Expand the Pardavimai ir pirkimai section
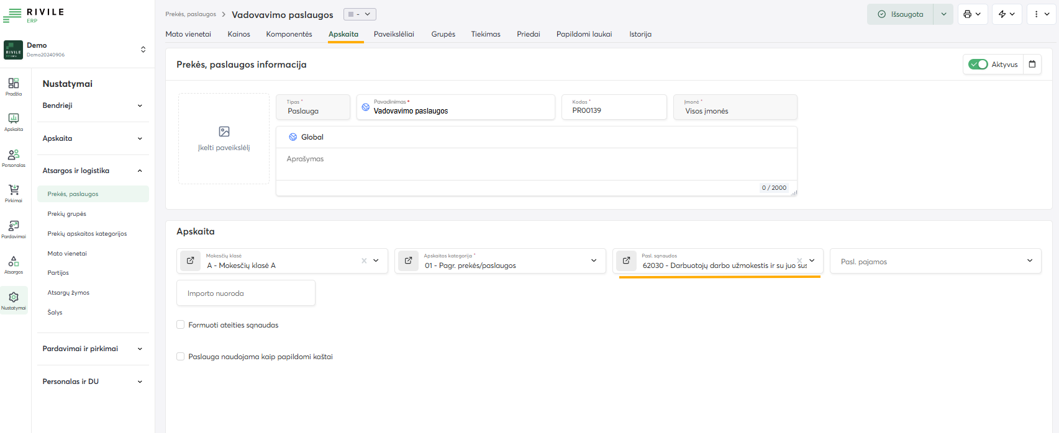This screenshot has height=433, width=1059. (92, 349)
